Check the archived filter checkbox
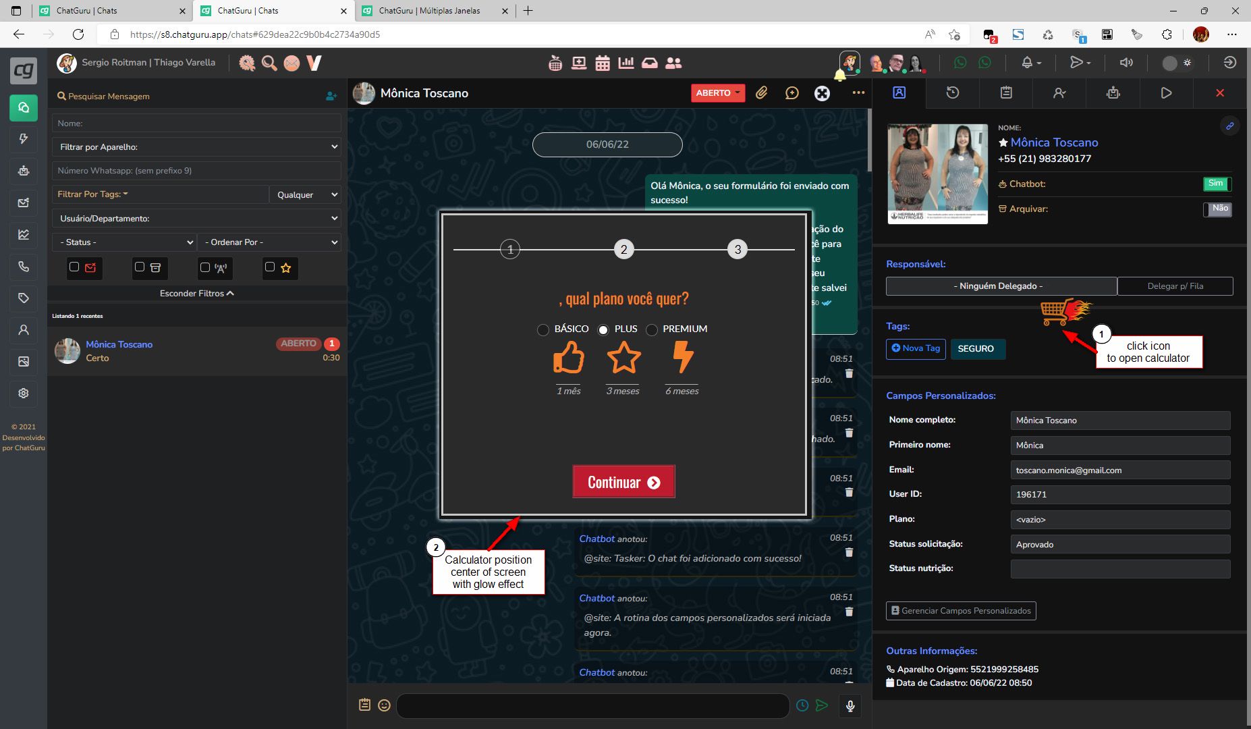Screen dimensions: 1251x729 (140, 267)
